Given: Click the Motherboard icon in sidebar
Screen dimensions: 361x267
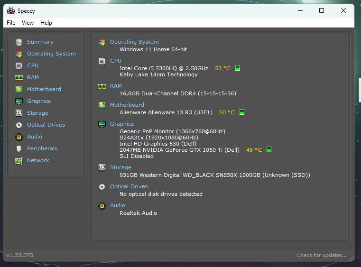Looking at the screenshot, I should click(19, 89).
